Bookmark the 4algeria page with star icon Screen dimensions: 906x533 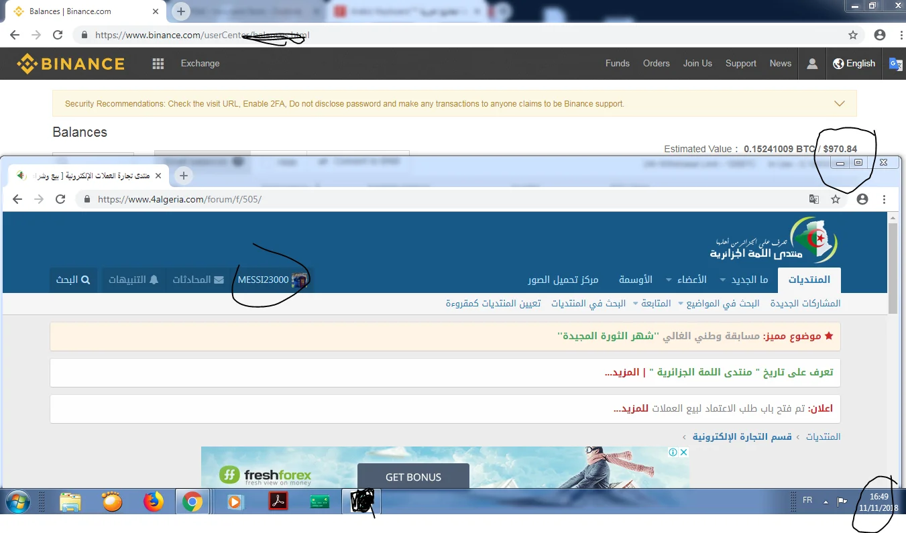(836, 199)
